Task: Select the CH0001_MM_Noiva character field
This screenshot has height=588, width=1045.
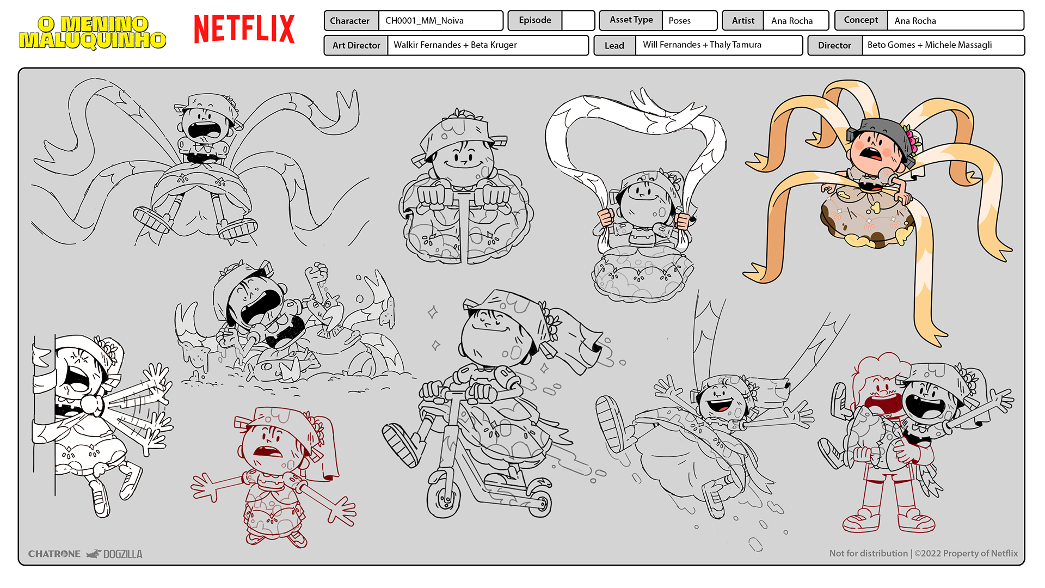Action: 441,21
